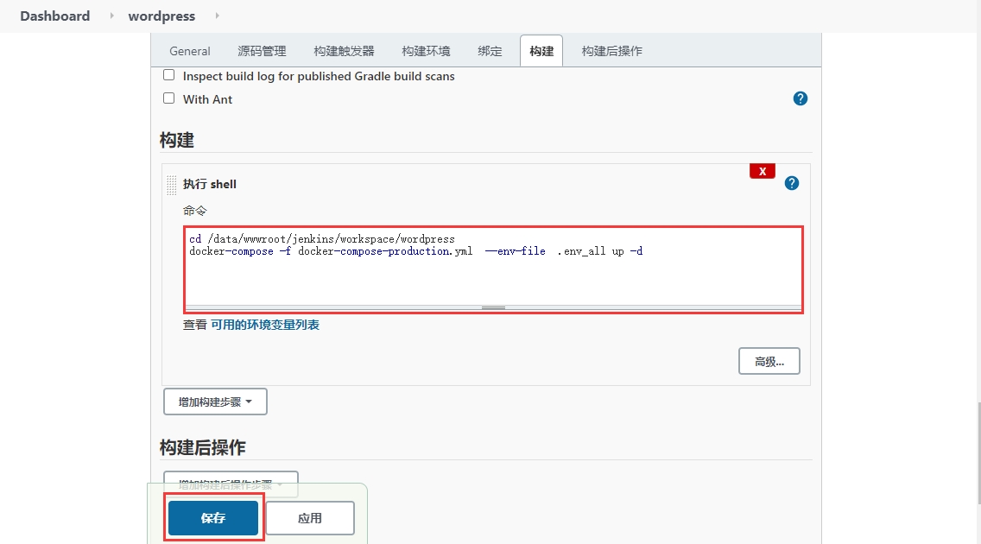Go to the 源码管理 tab

pyautogui.click(x=262, y=51)
